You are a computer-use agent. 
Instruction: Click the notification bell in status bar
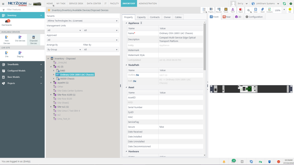point(224,162)
